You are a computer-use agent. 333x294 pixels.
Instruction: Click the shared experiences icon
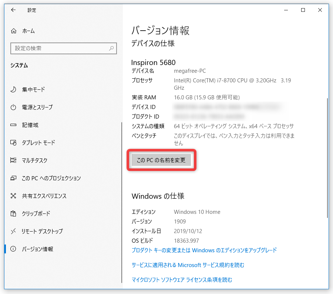[13, 196]
